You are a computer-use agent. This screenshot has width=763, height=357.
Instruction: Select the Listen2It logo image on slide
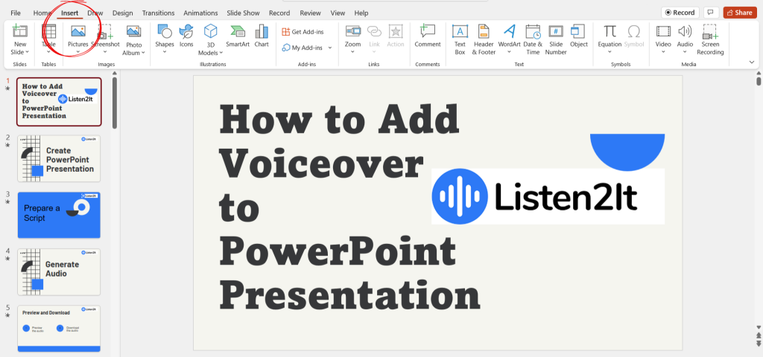click(548, 196)
